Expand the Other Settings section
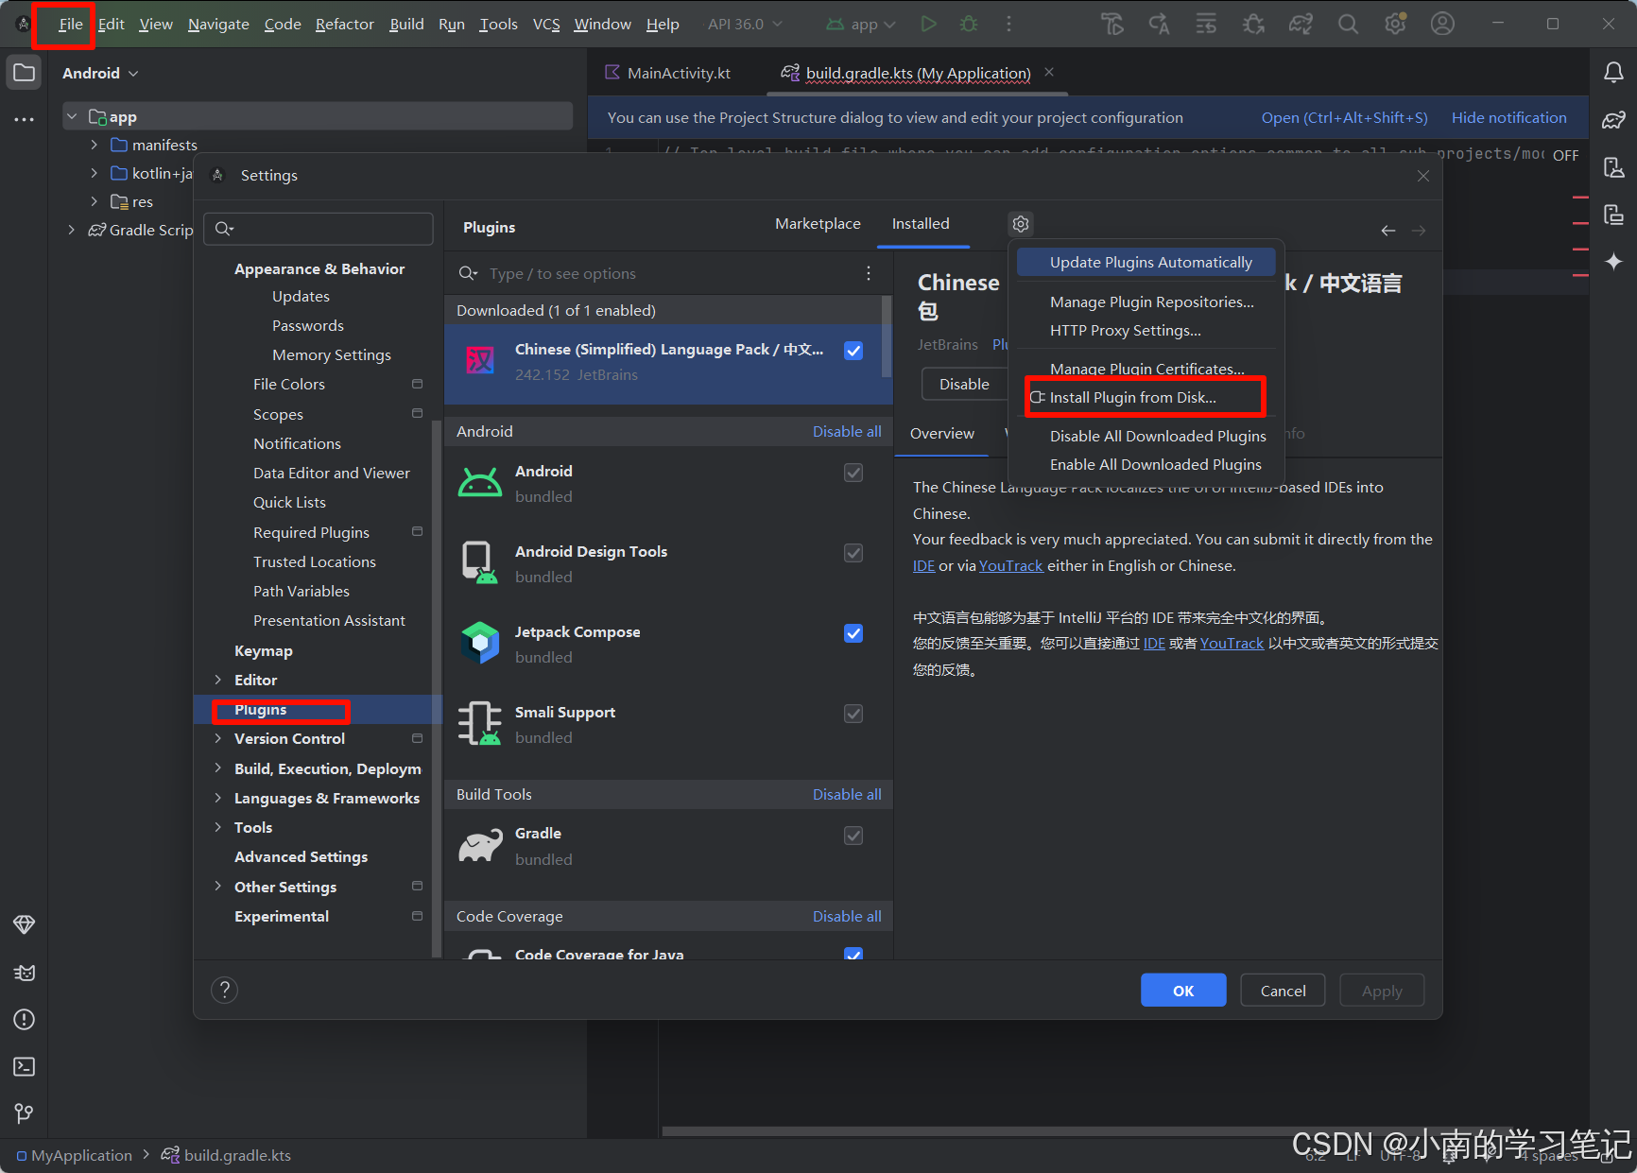 tap(218, 887)
